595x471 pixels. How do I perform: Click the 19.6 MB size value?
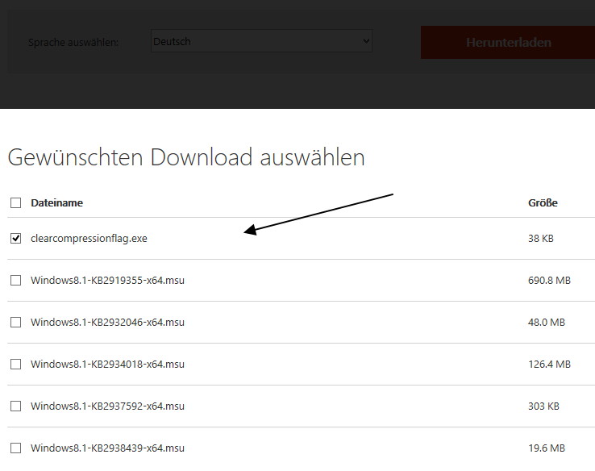click(547, 448)
